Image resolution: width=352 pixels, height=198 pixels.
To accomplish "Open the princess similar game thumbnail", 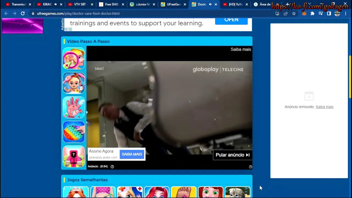I will (x=76, y=192).
